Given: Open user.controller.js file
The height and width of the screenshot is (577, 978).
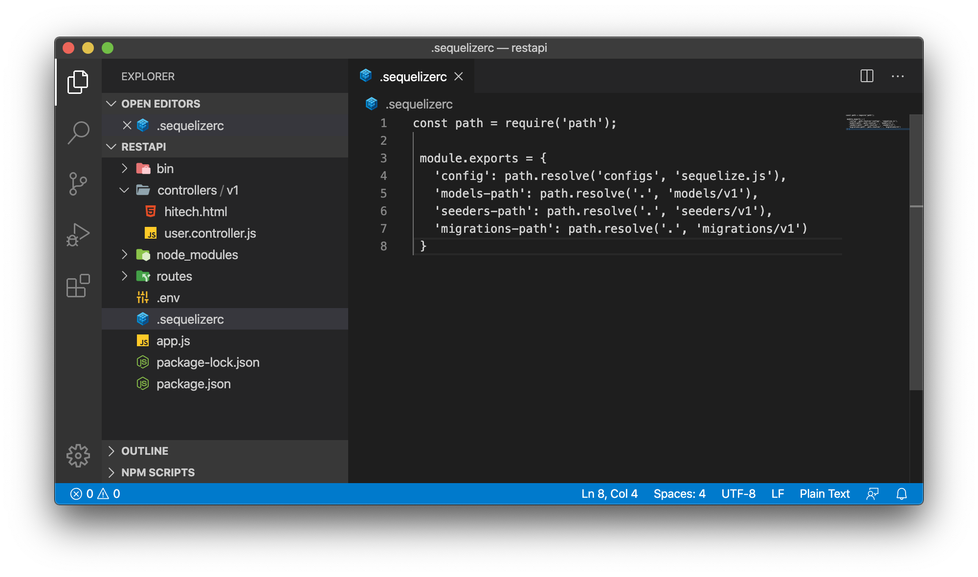Looking at the screenshot, I should (x=210, y=233).
